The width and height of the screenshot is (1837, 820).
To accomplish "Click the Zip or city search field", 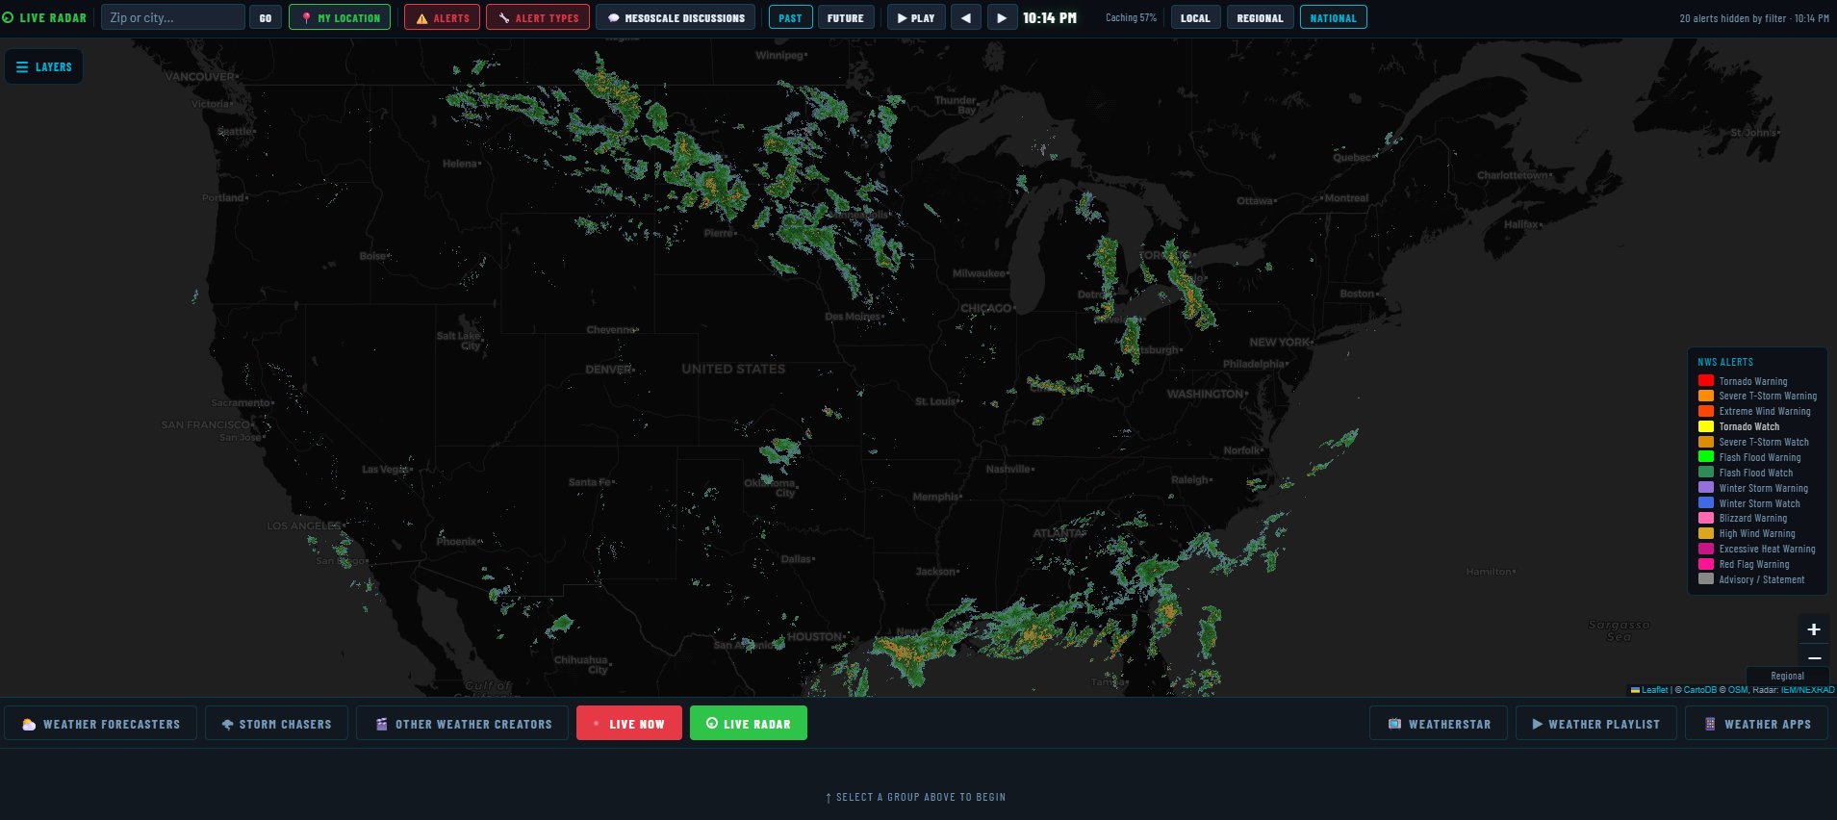I will click(x=173, y=17).
